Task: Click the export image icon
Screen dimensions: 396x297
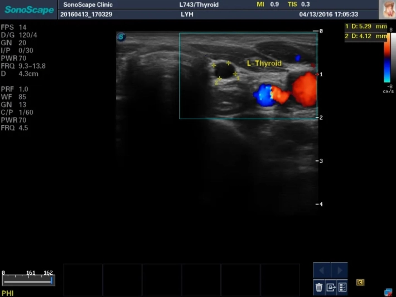Action: click(x=331, y=288)
